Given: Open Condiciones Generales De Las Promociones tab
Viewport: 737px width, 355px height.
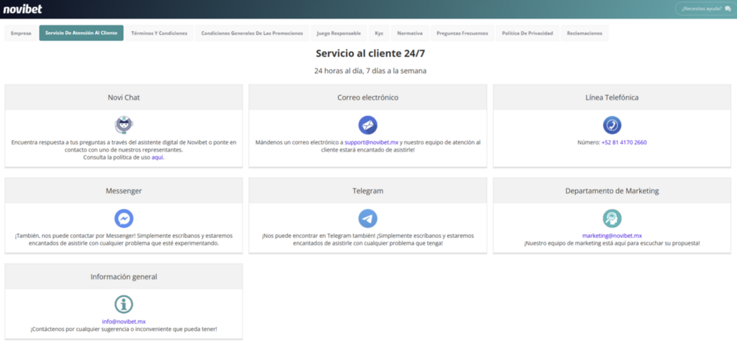Looking at the screenshot, I should pyautogui.click(x=253, y=33).
